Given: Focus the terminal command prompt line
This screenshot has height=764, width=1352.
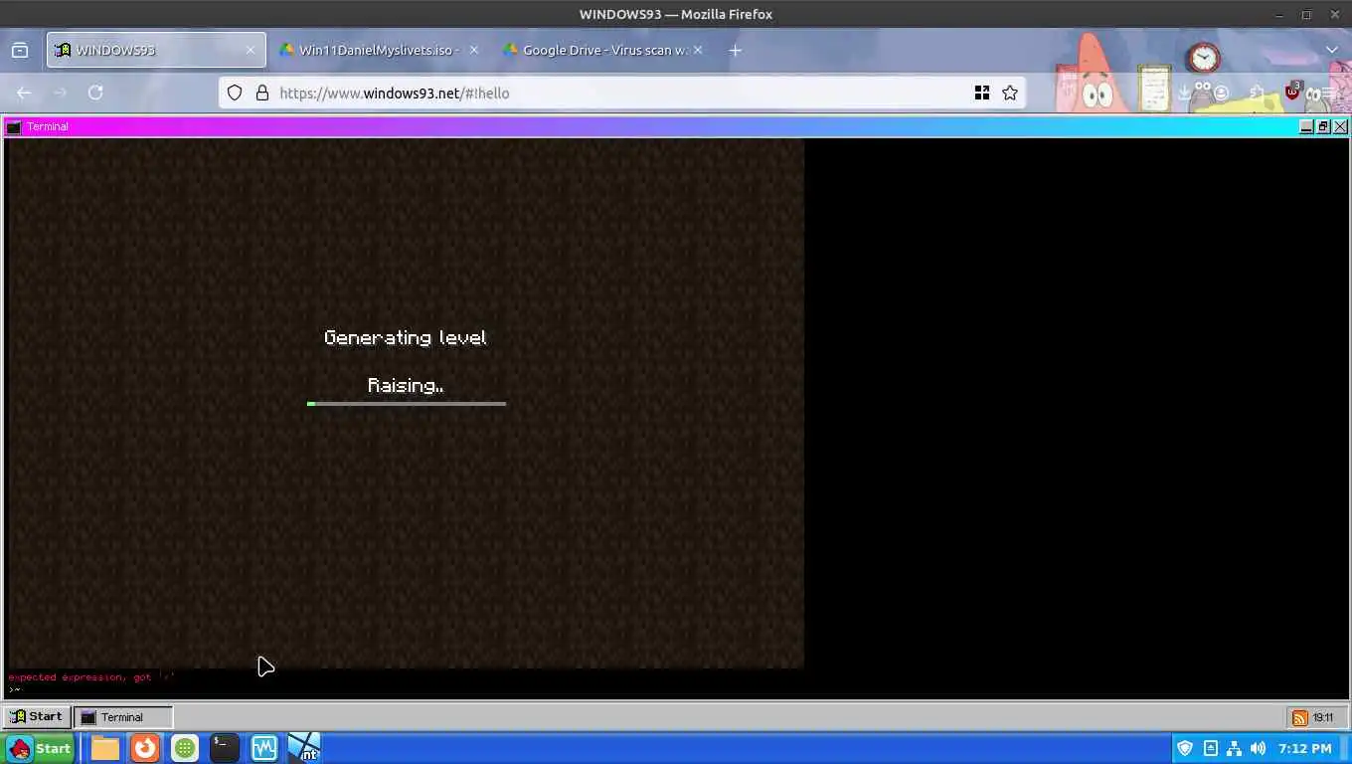Looking at the screenshot, I should coord(676,689).
